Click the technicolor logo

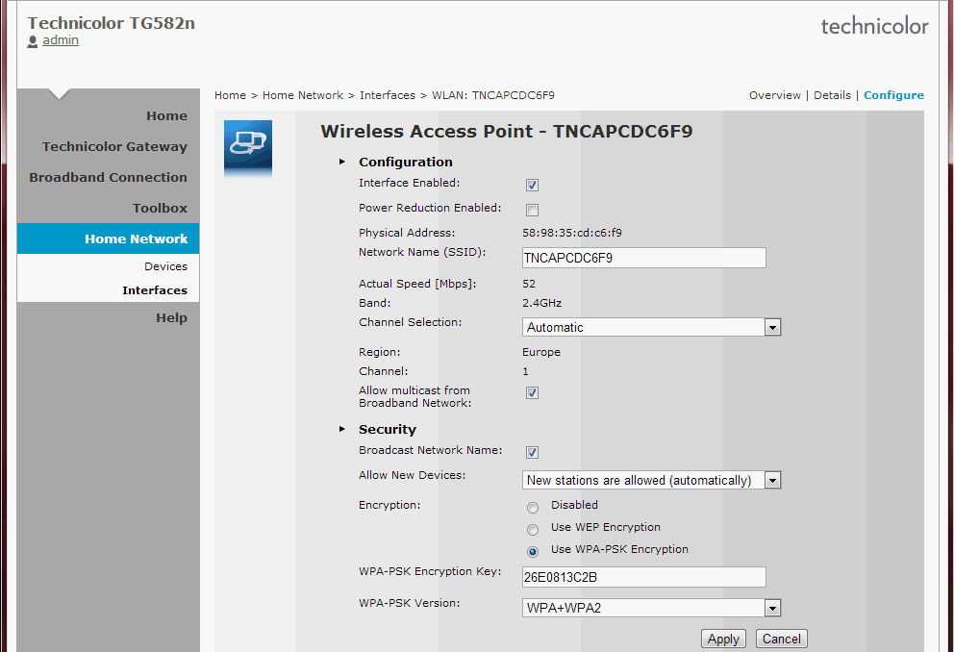[874, 27]
